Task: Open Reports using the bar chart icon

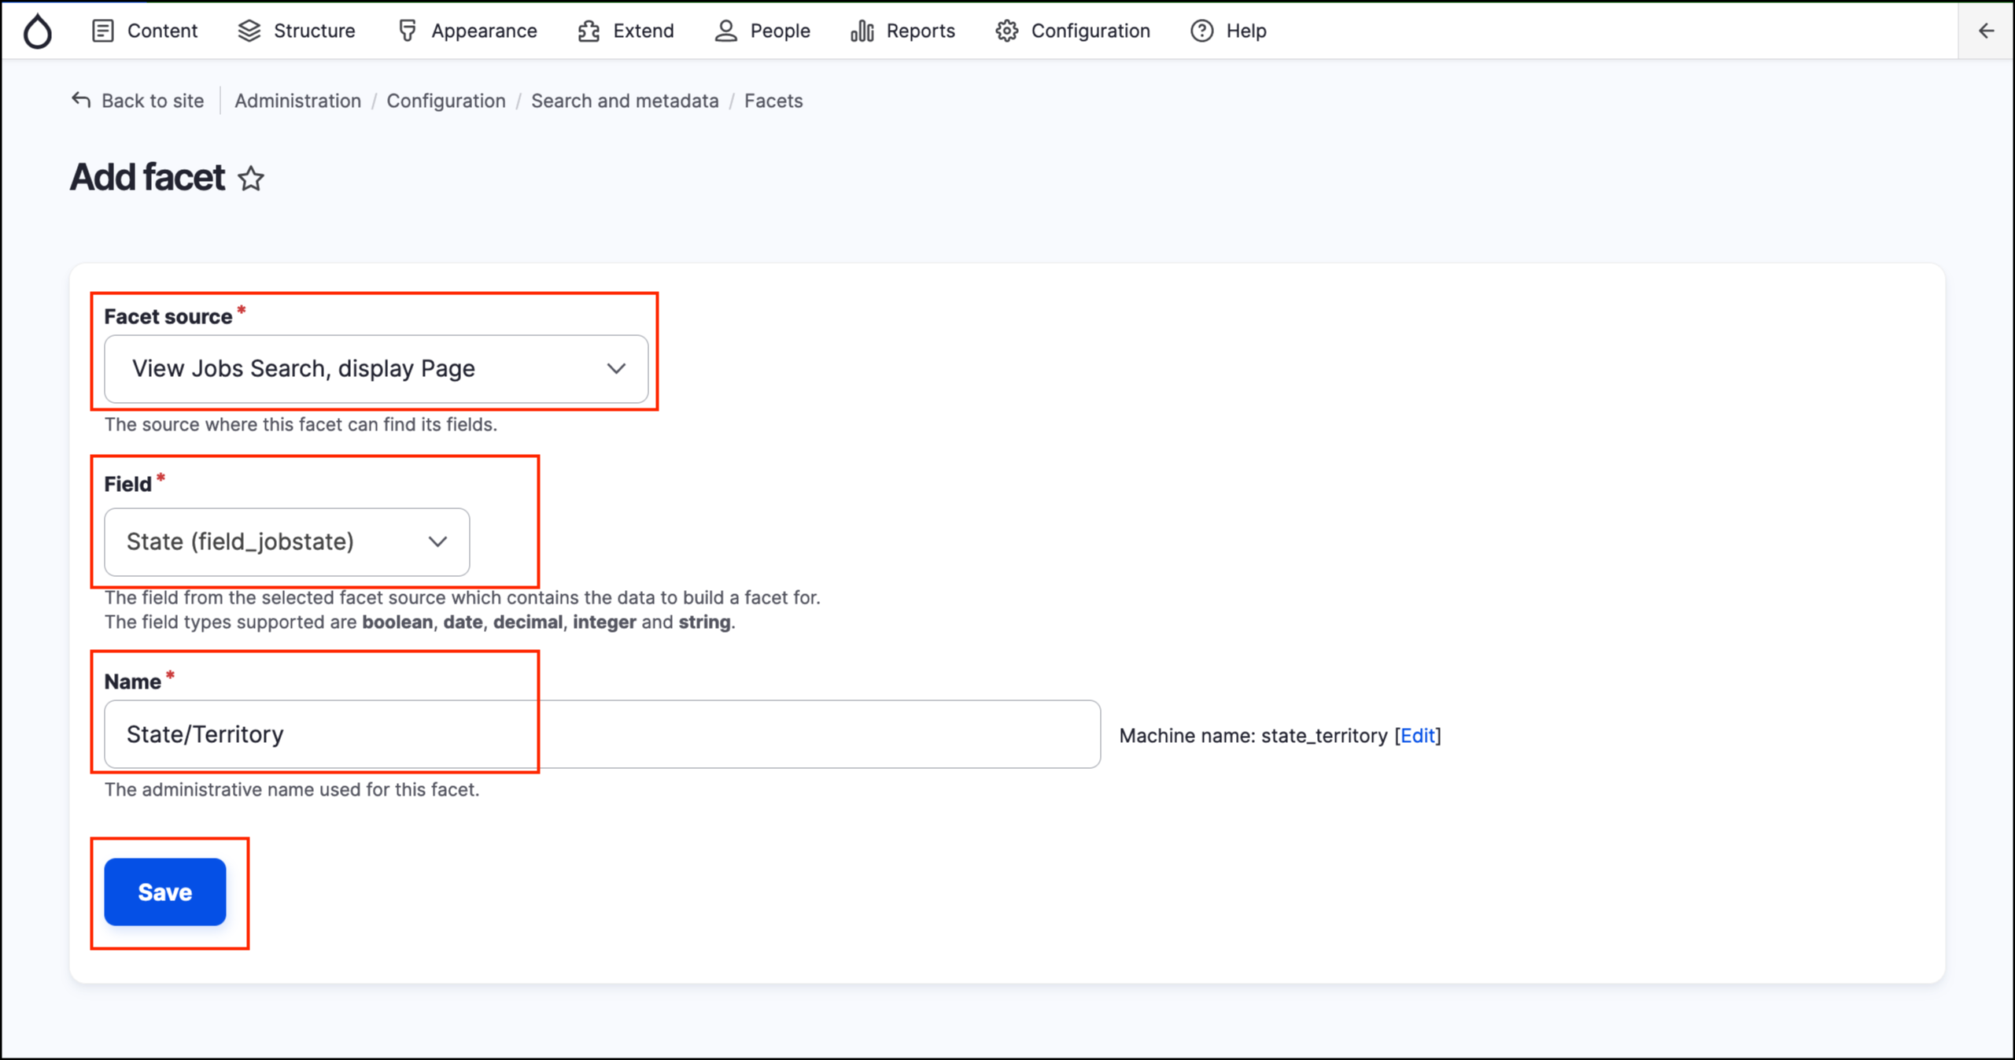Action: click(x=861, y=31)
